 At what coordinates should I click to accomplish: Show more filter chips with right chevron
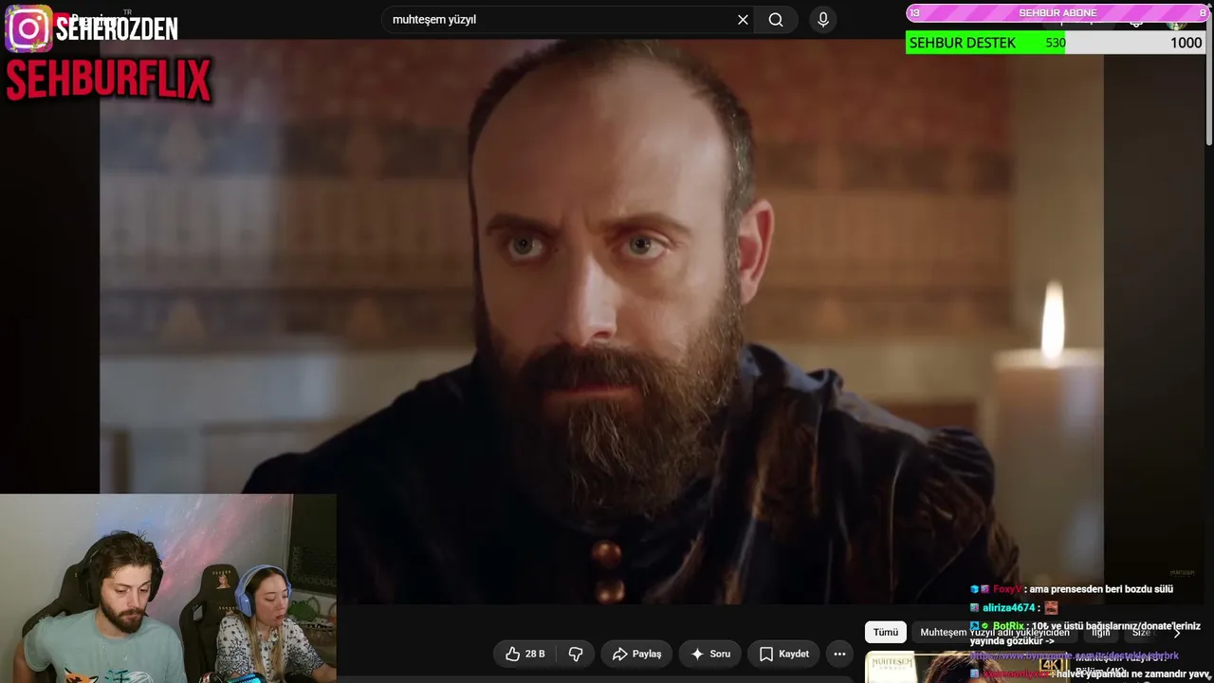[x=1177, y=633]
